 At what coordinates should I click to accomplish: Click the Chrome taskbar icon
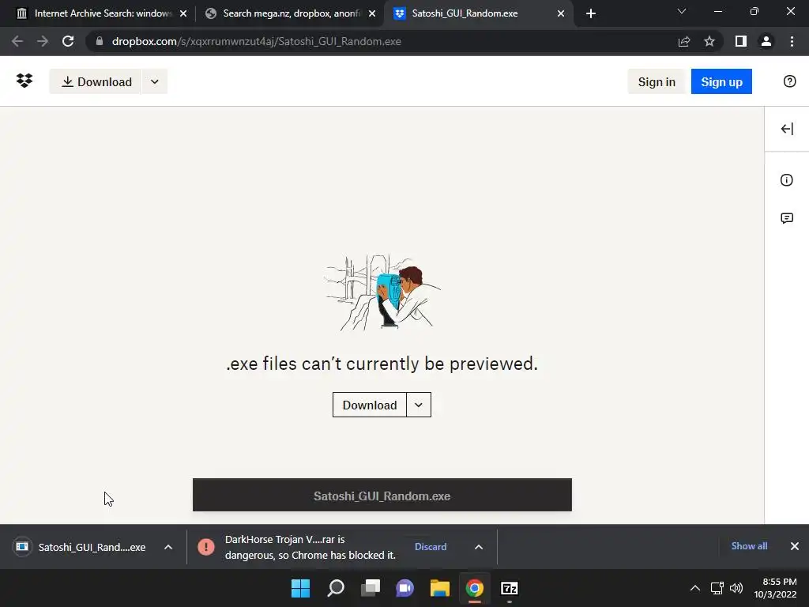pos(474,588)
